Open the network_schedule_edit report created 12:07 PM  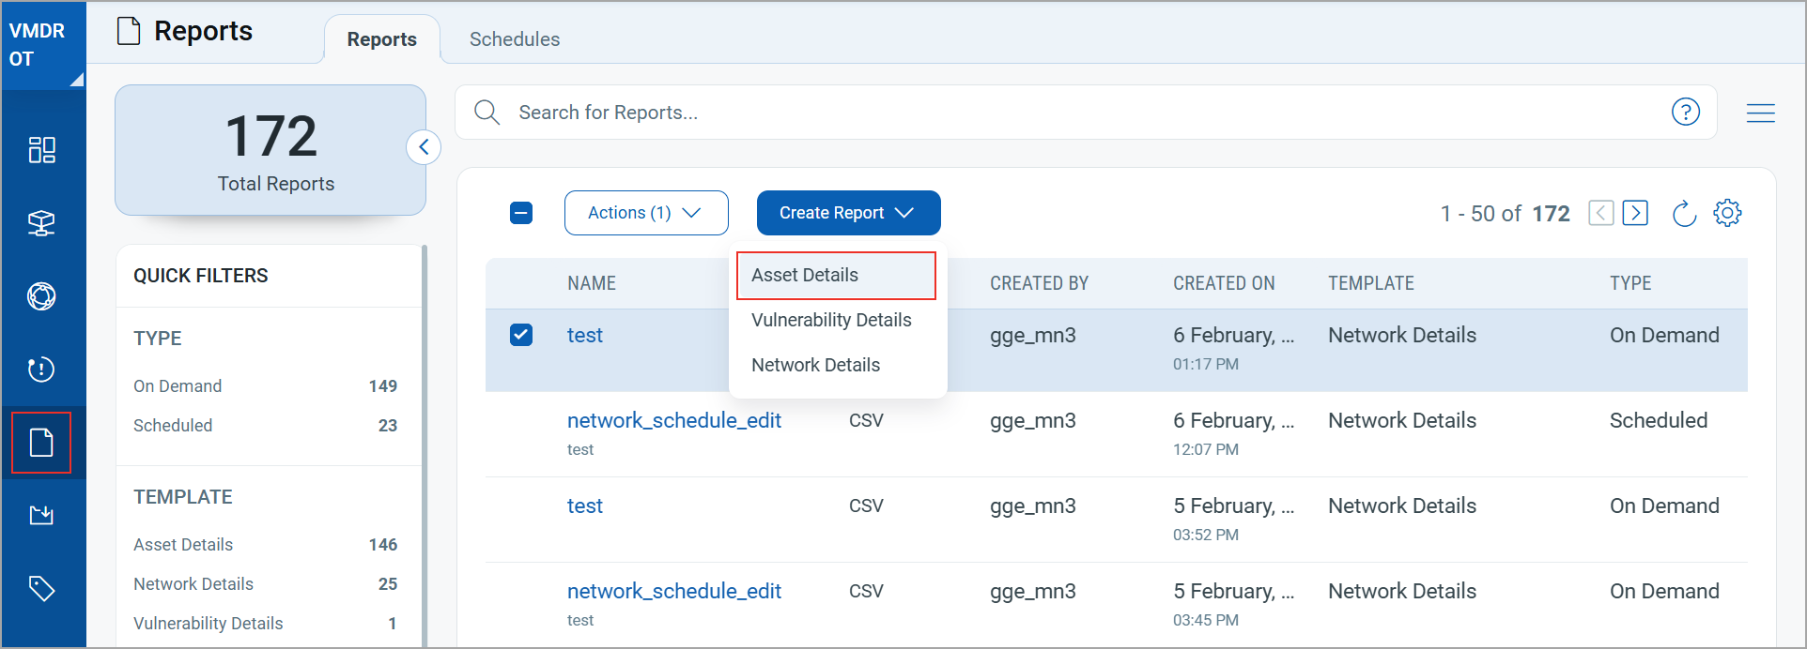pos(674,420)
